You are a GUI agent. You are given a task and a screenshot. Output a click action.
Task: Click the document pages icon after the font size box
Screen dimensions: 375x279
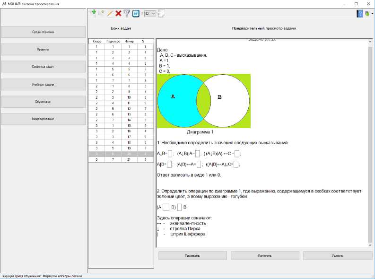tap(161, 14)
